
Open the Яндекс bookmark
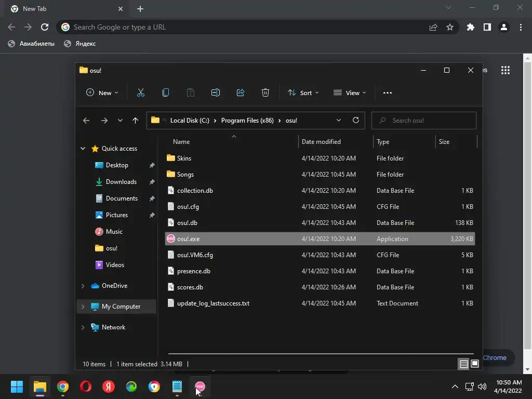coord(80,44)
